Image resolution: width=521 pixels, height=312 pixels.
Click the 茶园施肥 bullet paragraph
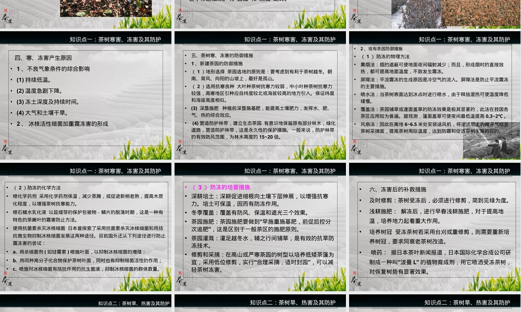pos(262,225)
